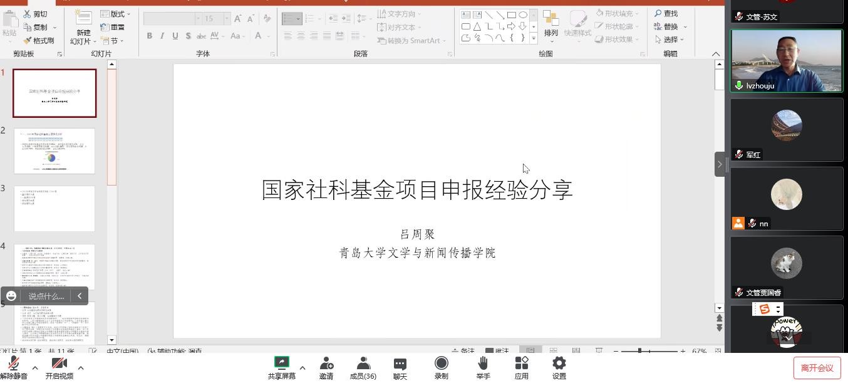Raise hand using the 举手 icon
Screen dimensions: 848x383
tap(483, 364)
